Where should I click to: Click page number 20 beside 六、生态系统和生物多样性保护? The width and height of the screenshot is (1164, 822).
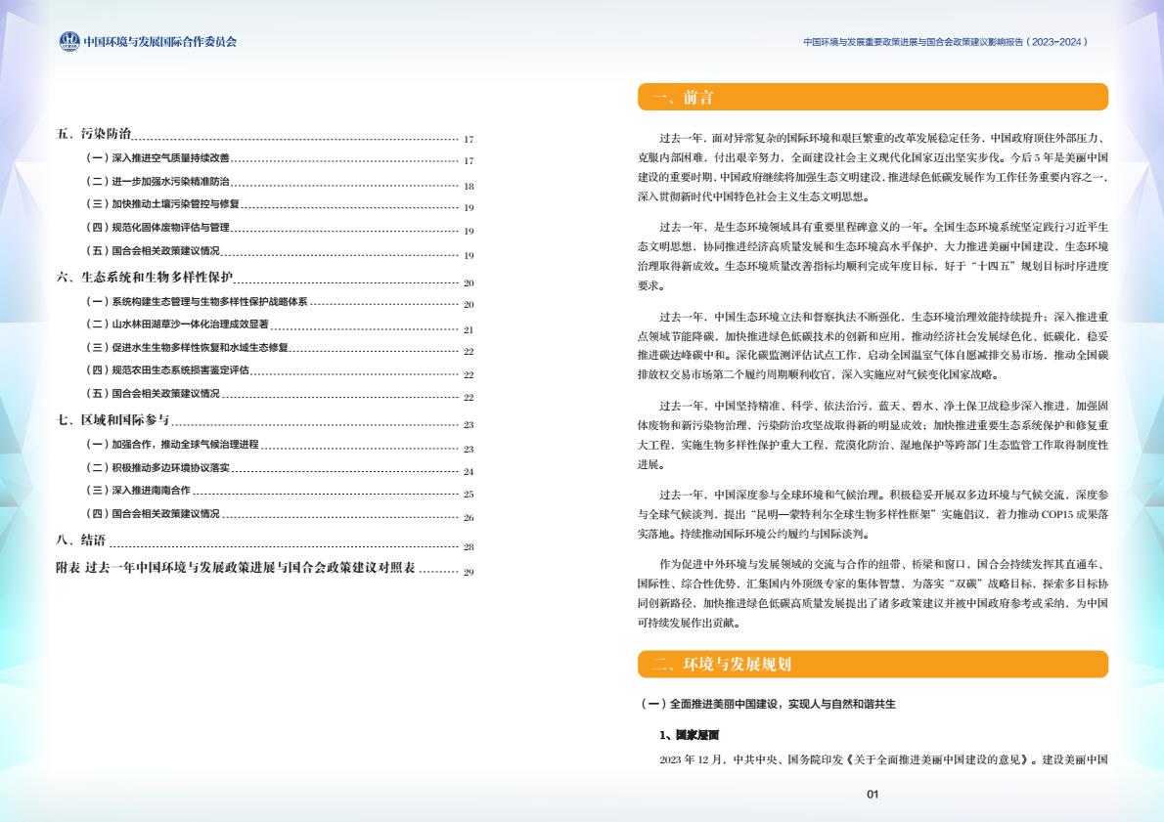point(469,282)
